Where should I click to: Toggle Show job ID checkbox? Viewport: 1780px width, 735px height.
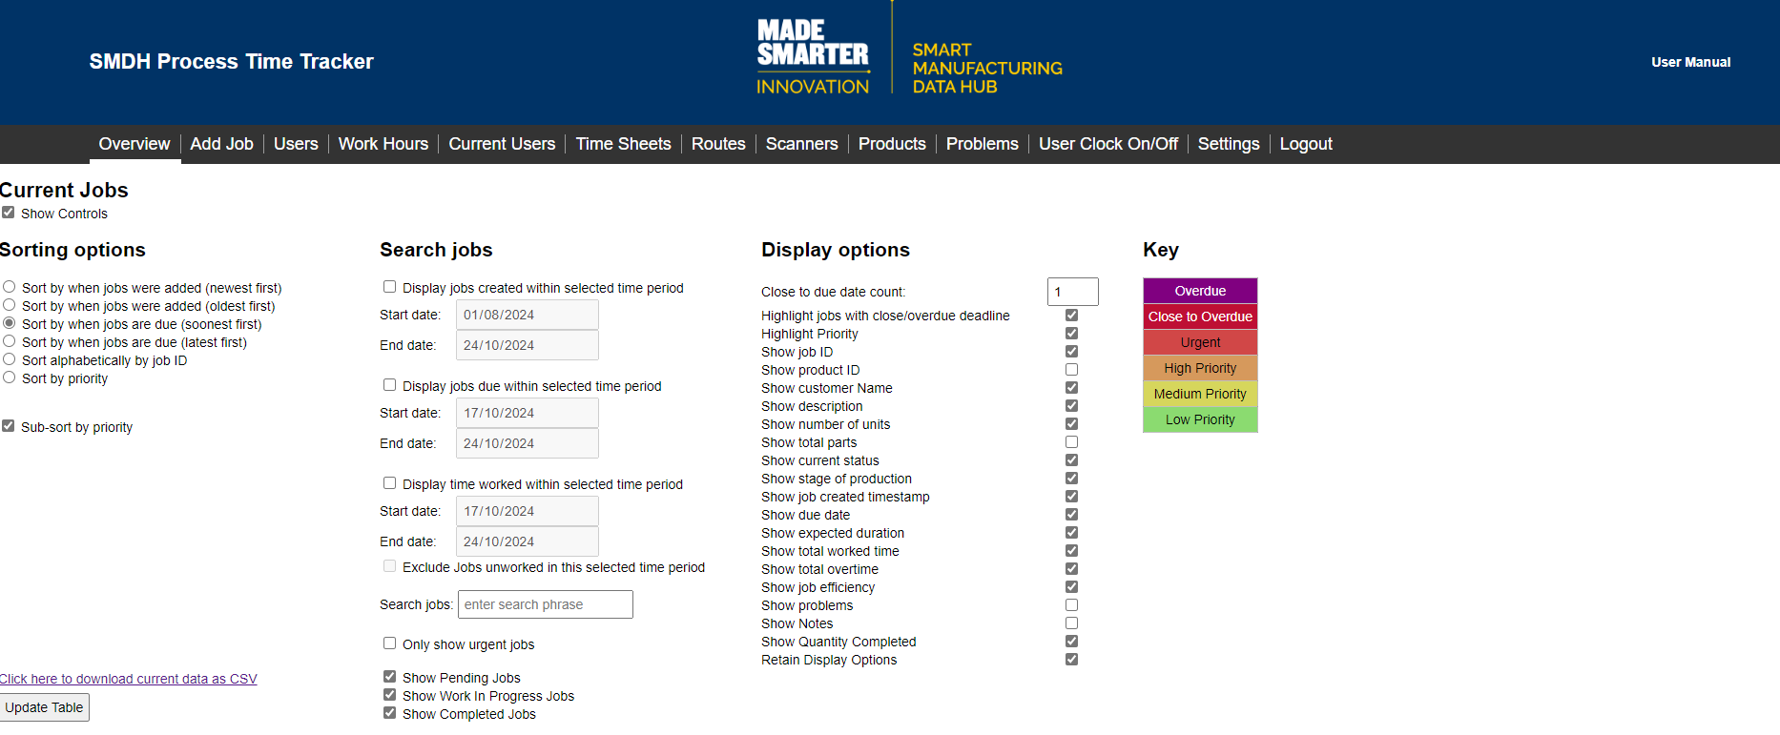(x=1071, y=352)
